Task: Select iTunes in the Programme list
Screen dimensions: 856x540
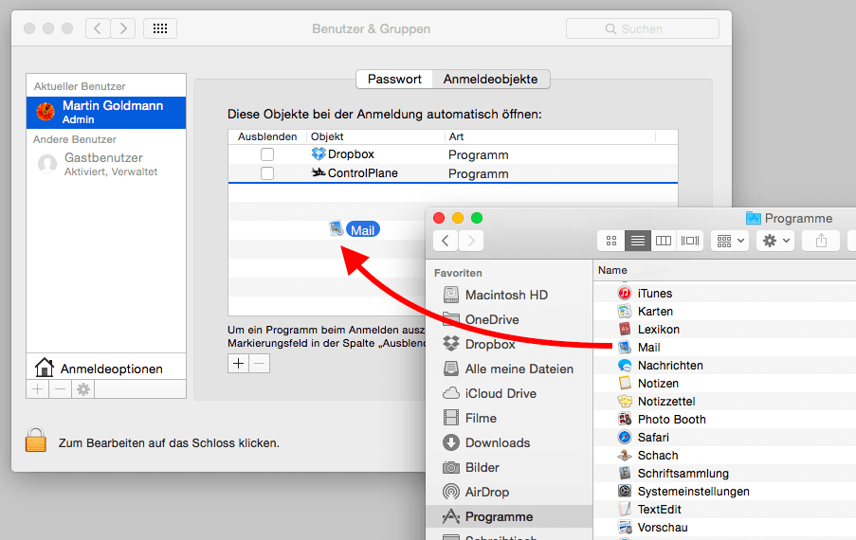Action: (x=724, y=294)
